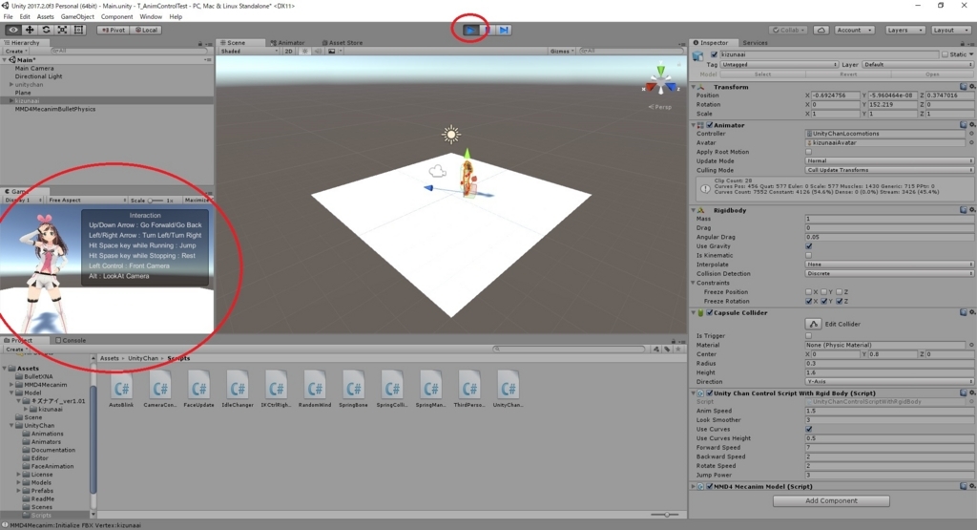This screenshot has width=977, height=530.
Task: Collapse the Rigidbody component
Action: (x=694, y=210)
